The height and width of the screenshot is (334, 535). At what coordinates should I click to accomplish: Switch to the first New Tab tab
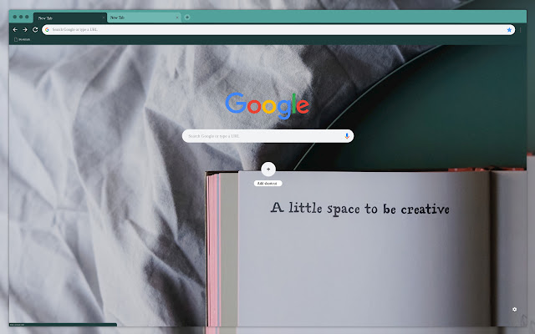pos(70,18)
